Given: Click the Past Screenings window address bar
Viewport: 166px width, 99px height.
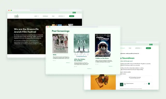Looking at the screenshot, I should pos(83,27).
